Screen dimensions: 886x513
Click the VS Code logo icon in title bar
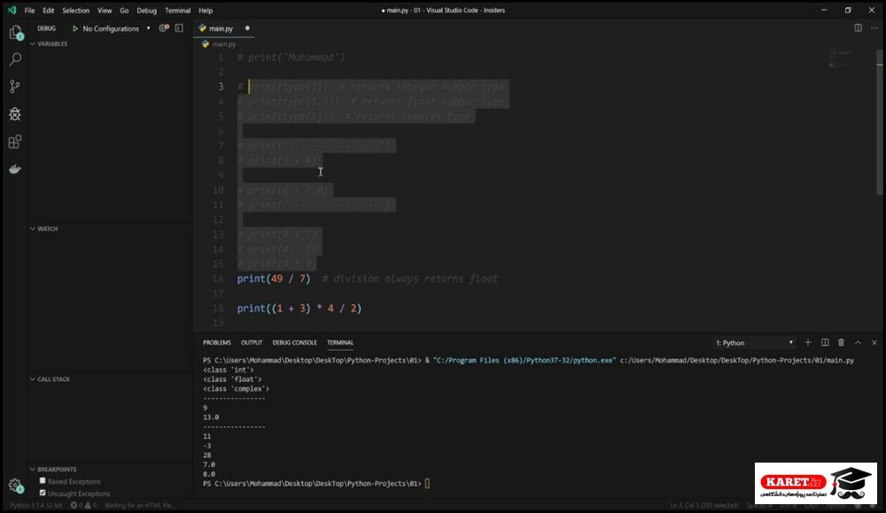click(12, 10)
